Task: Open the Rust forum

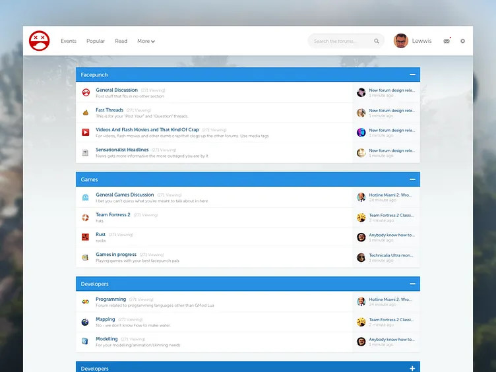Action: point(101,234)
